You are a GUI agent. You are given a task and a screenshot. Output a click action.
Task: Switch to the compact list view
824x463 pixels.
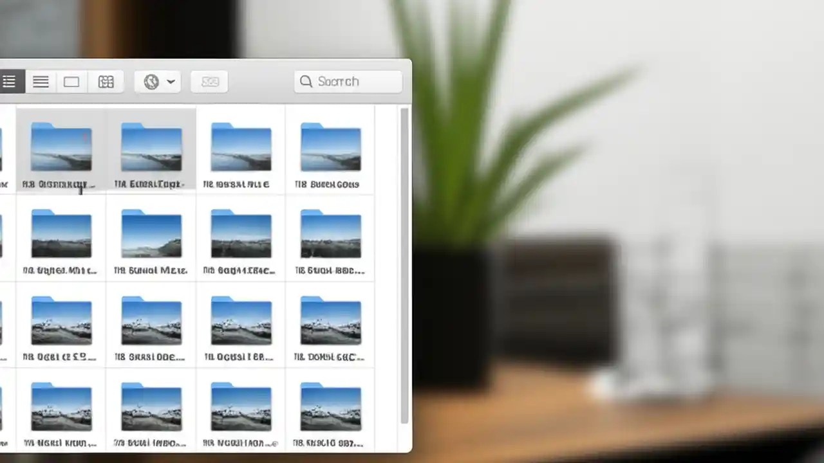click(x=41, y=81)
